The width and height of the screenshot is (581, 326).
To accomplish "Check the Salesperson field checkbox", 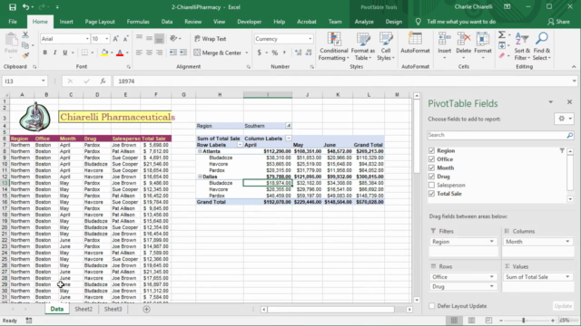I will pyautogui.click(x=431, y=185).
